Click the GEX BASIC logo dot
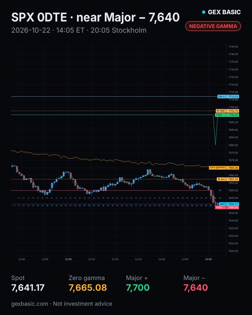Image resolution: width=252 pixels, height=315 pixels. [203, 12]
